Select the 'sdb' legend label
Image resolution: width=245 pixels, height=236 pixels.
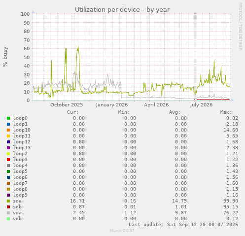[x=17, y=207]
